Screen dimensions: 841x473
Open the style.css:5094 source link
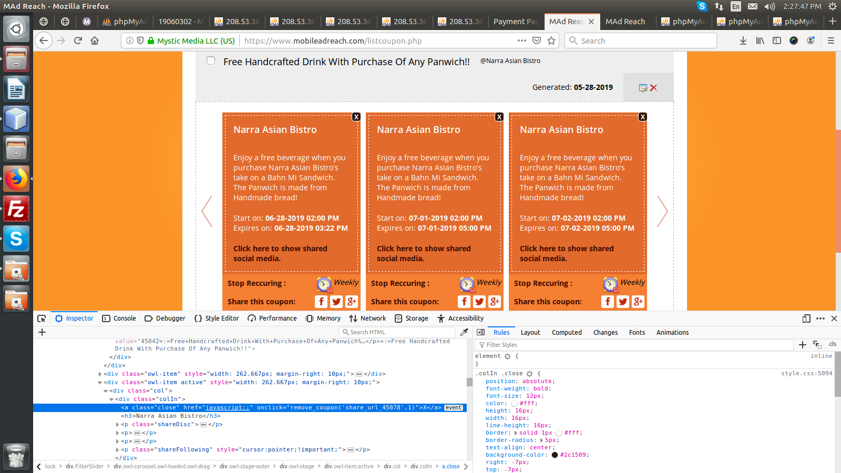click(x=806, y=374)
